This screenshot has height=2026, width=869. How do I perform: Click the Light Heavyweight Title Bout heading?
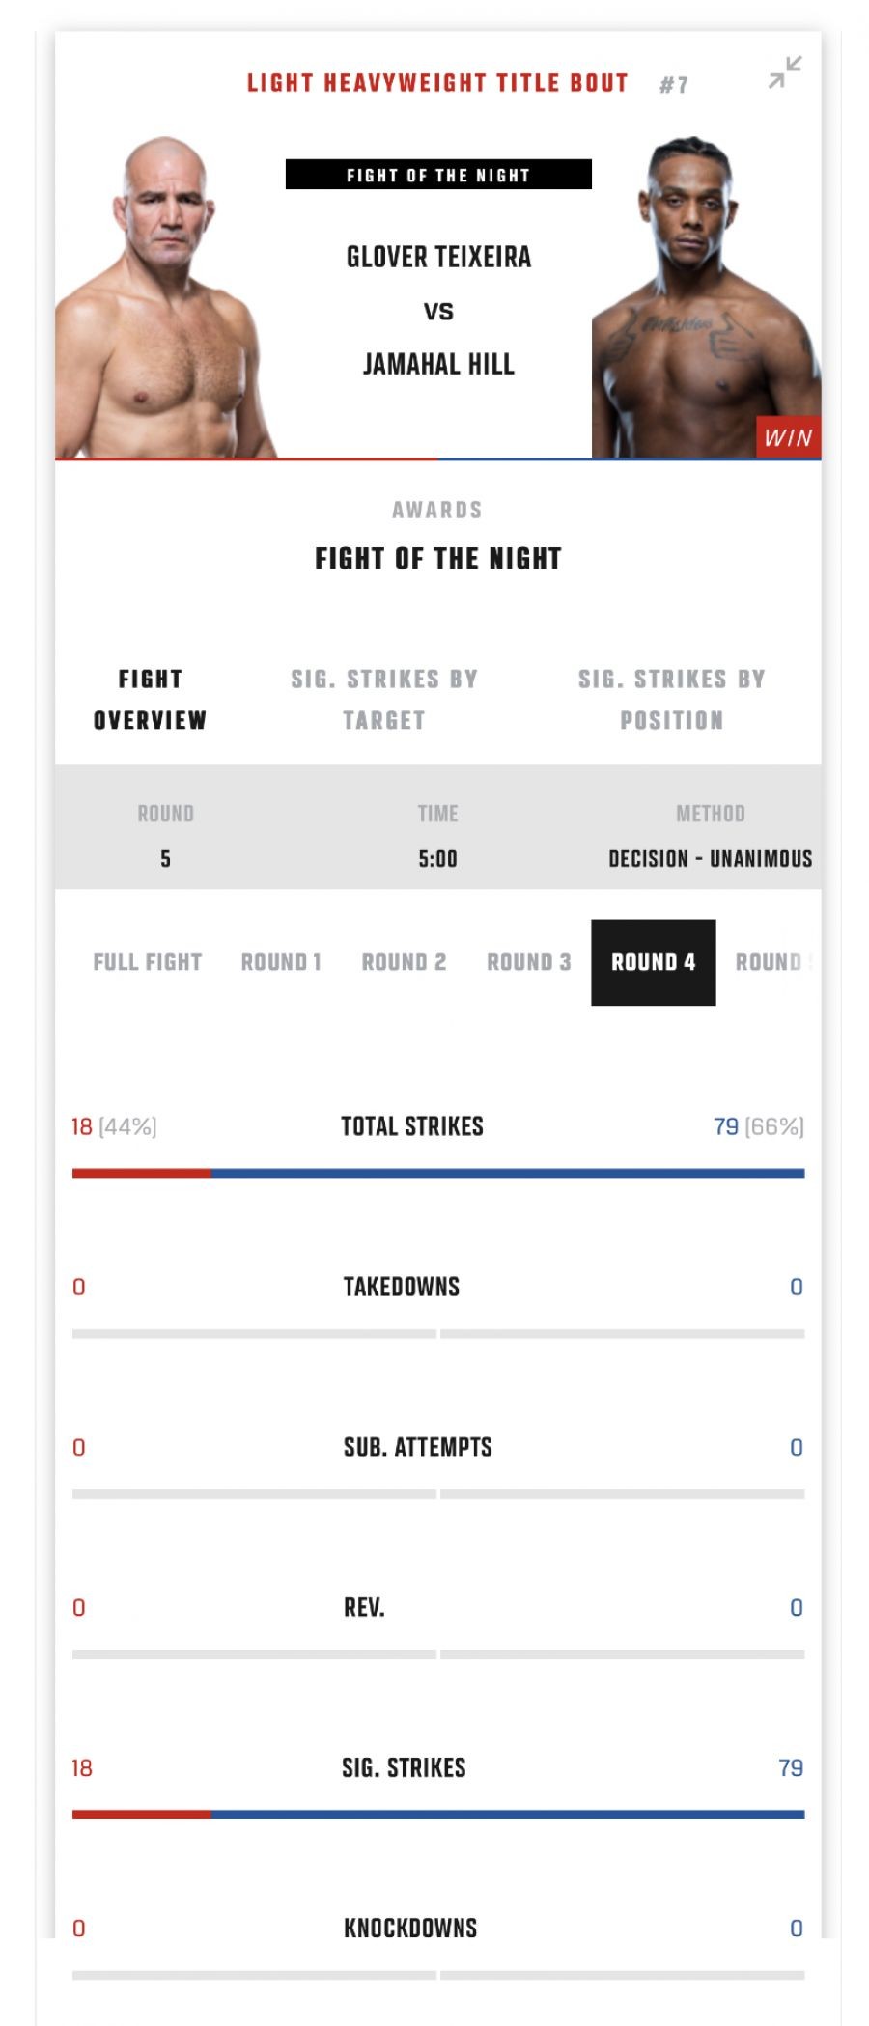tap(437, 84)
